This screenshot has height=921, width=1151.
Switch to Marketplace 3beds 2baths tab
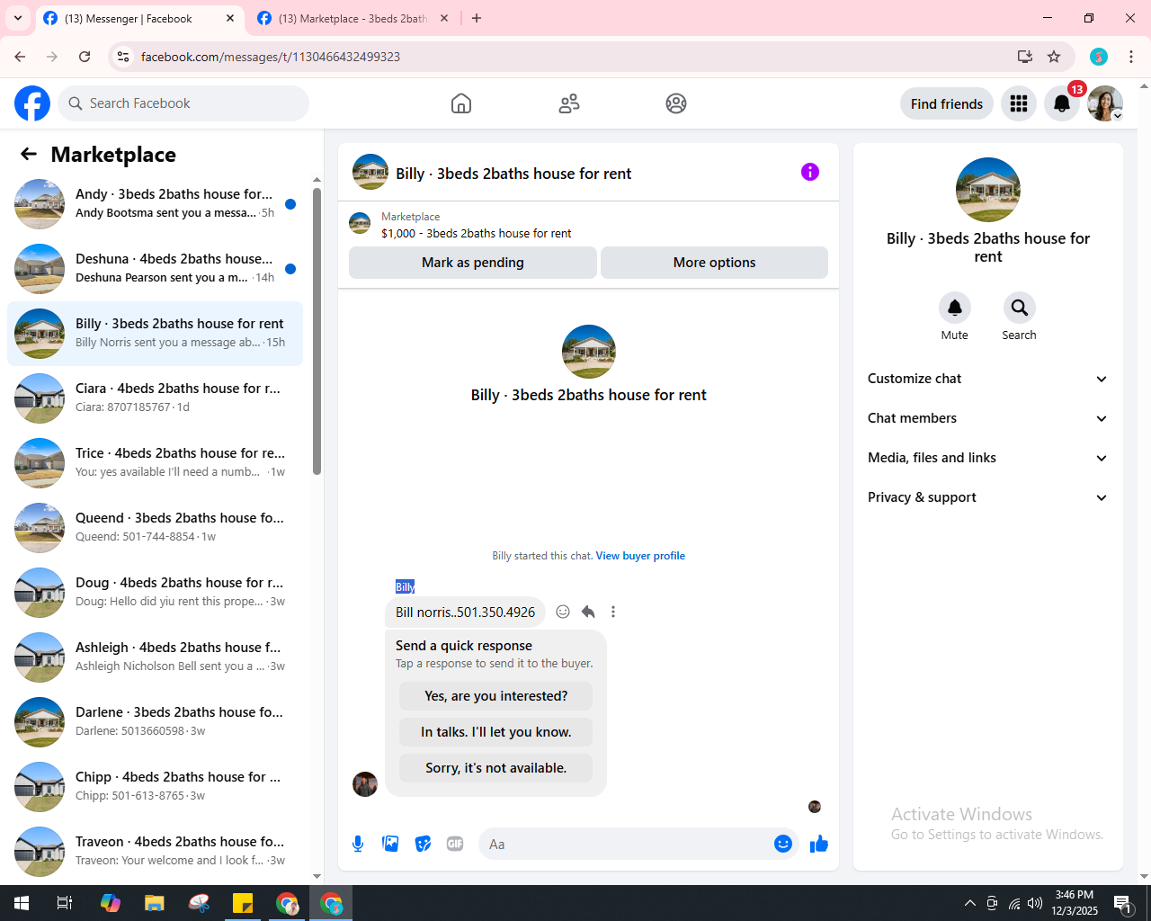pos(352,18)
